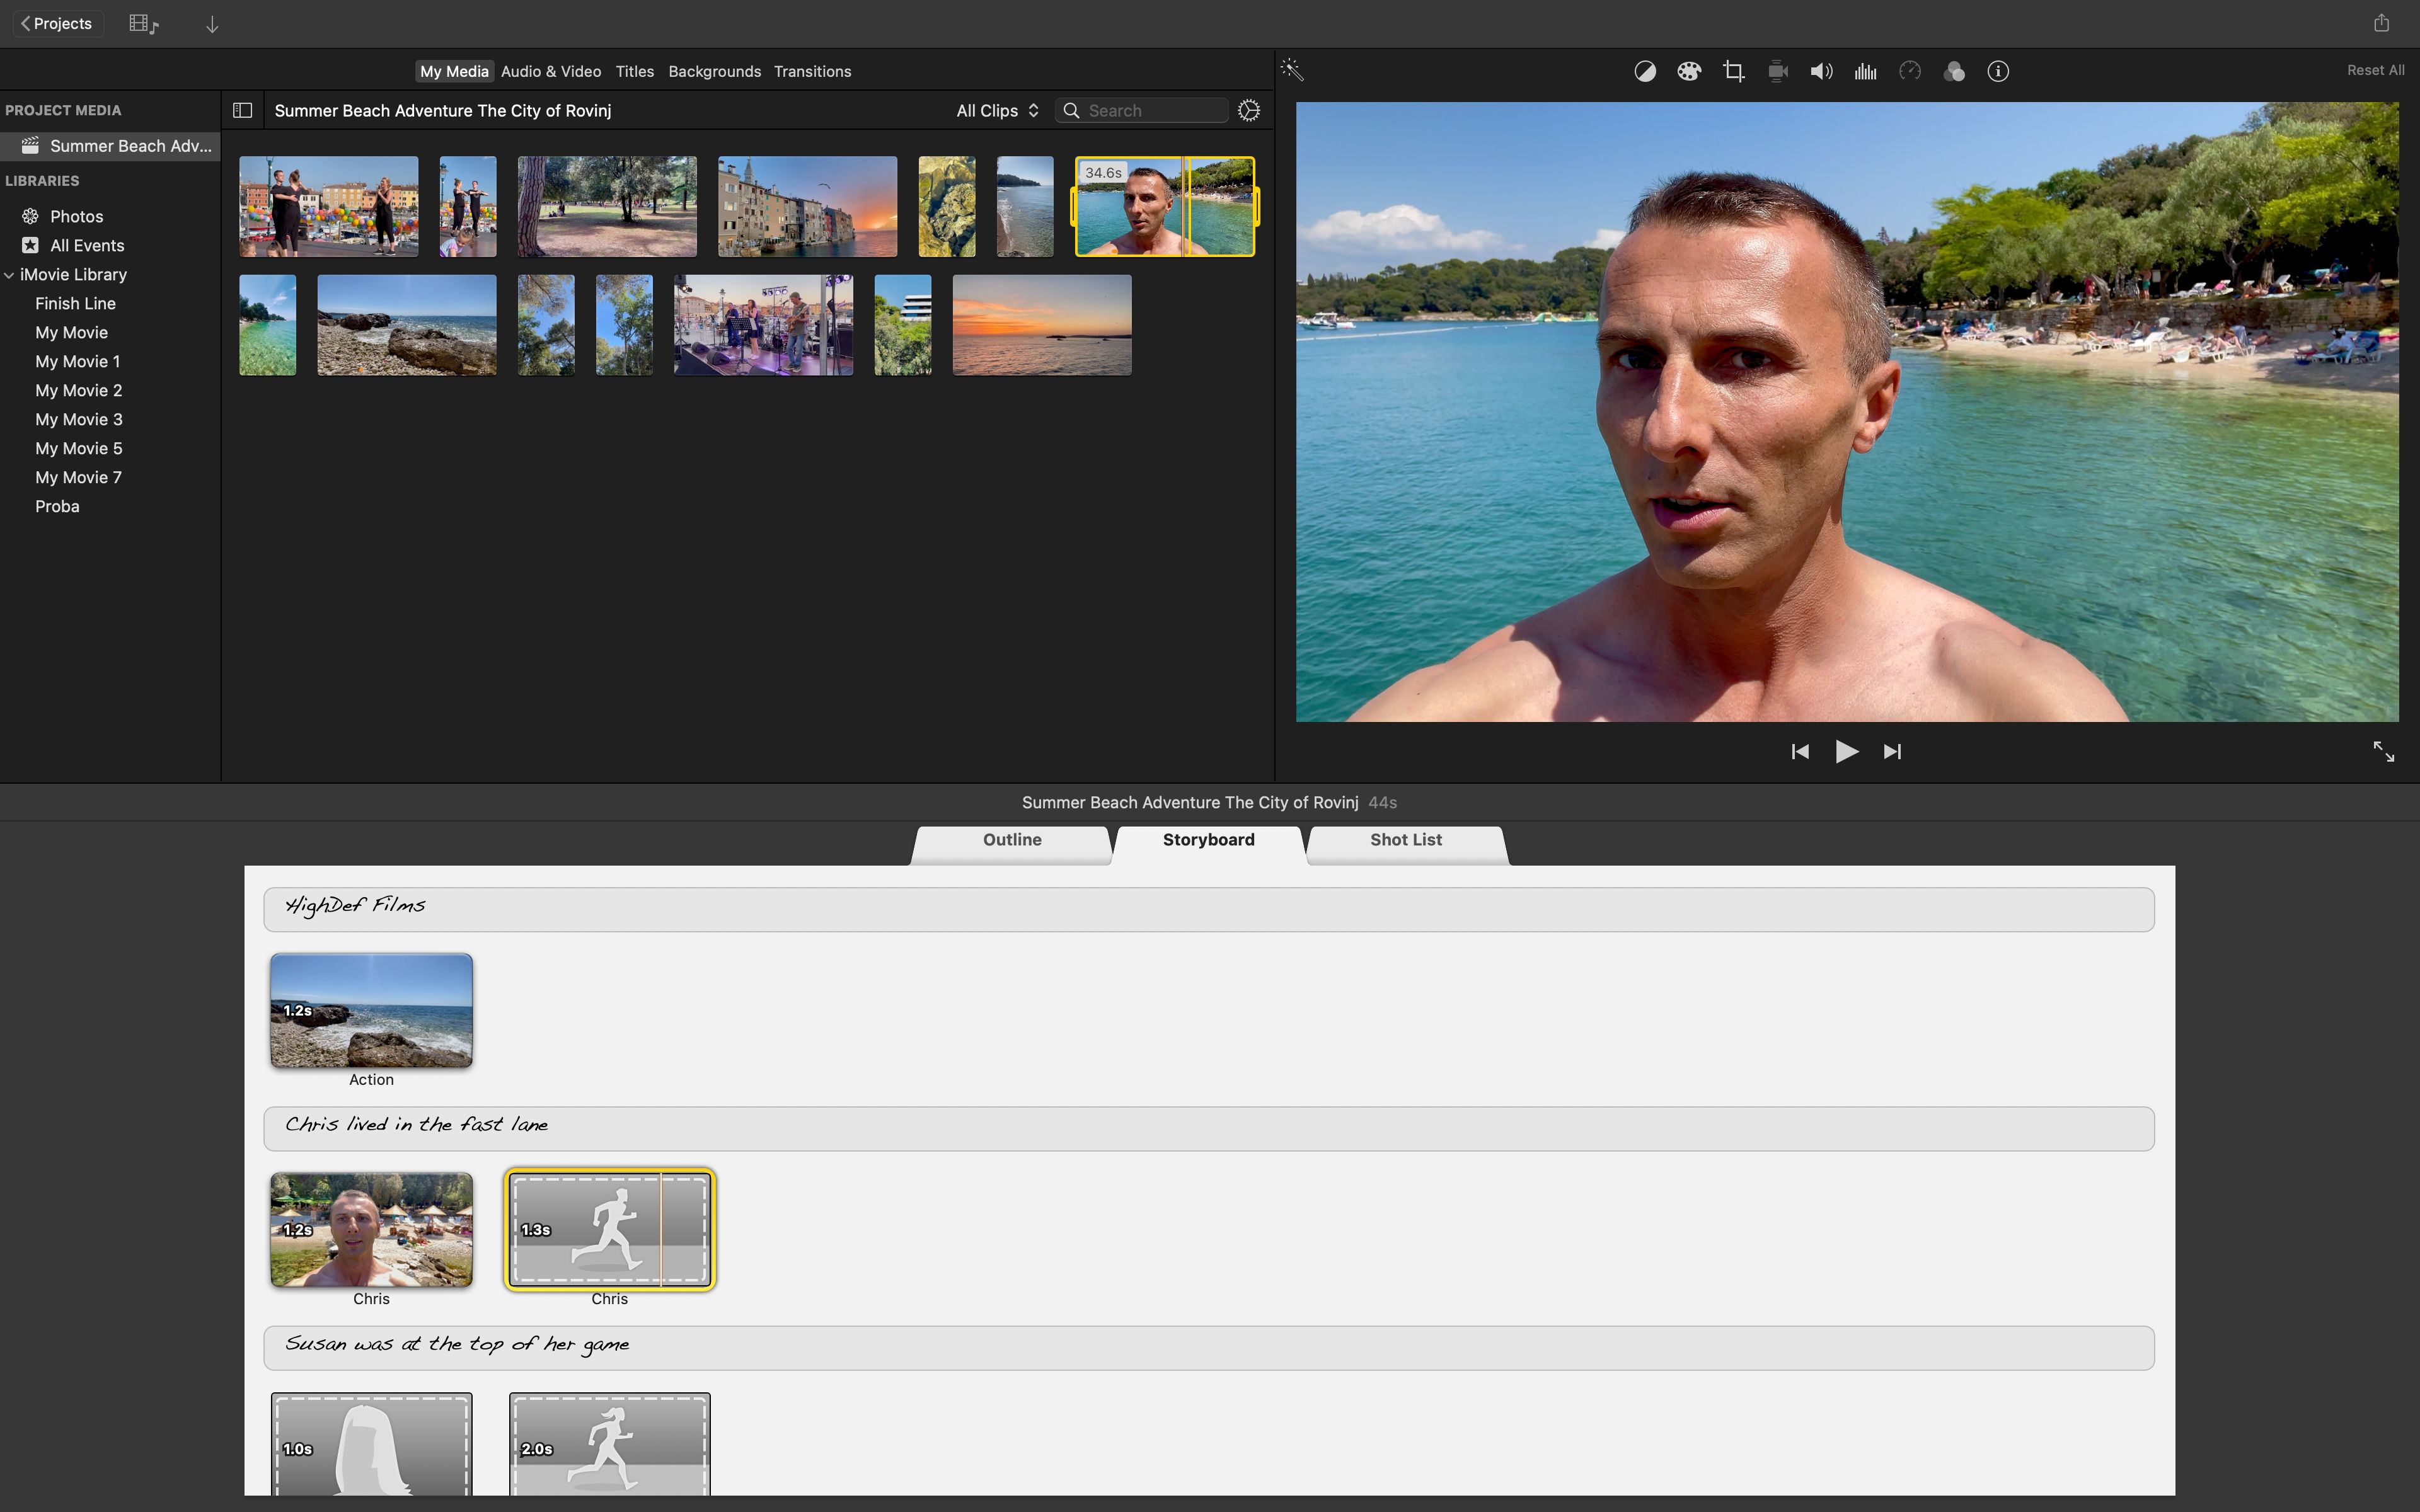This screenshot has width=2420, height=1512.
Task: Open the color correction palette tool
Action: coord(1689,71)
